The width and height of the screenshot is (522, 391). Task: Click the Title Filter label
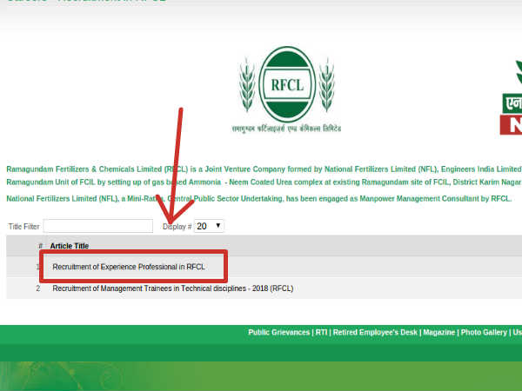point(23,227)
